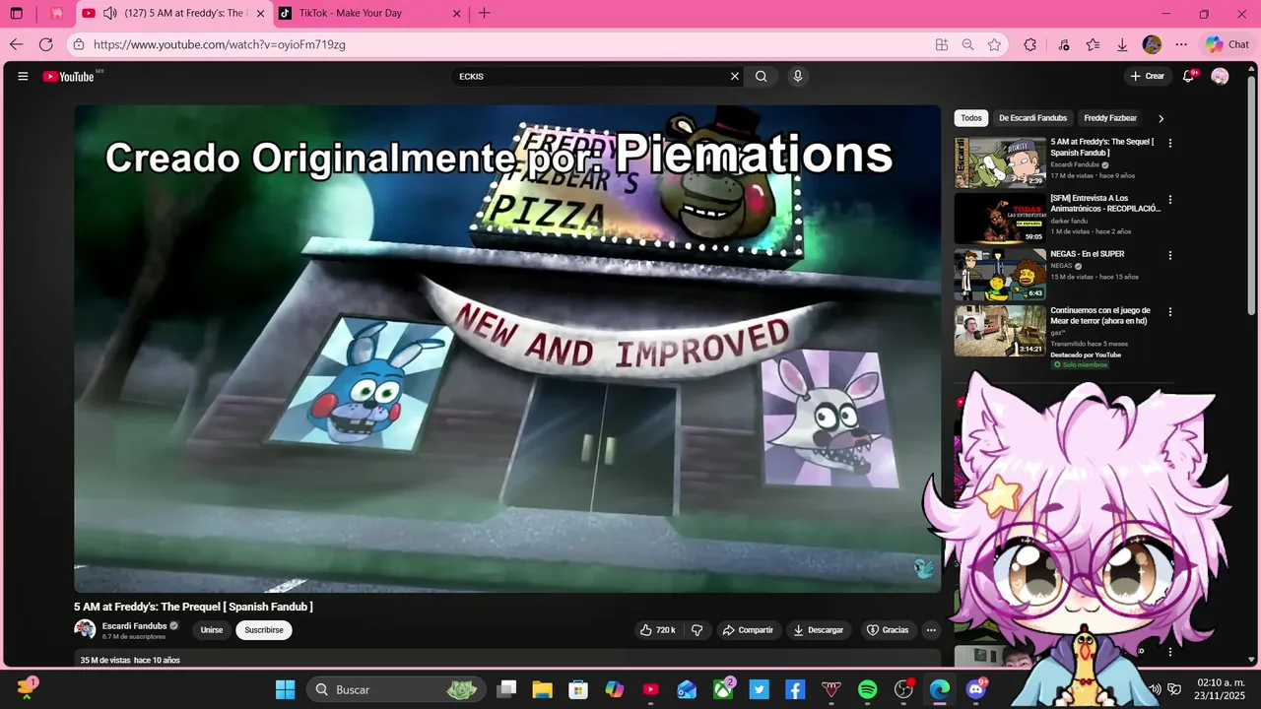The width and height of the screenshot is (1261, 709).
Task: Open the browser extensions puzzle icon
Action: pos(1030,44)
